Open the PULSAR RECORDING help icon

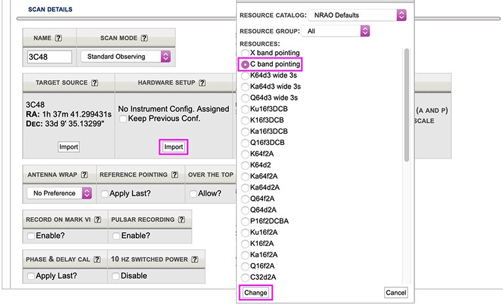point(179,220)
